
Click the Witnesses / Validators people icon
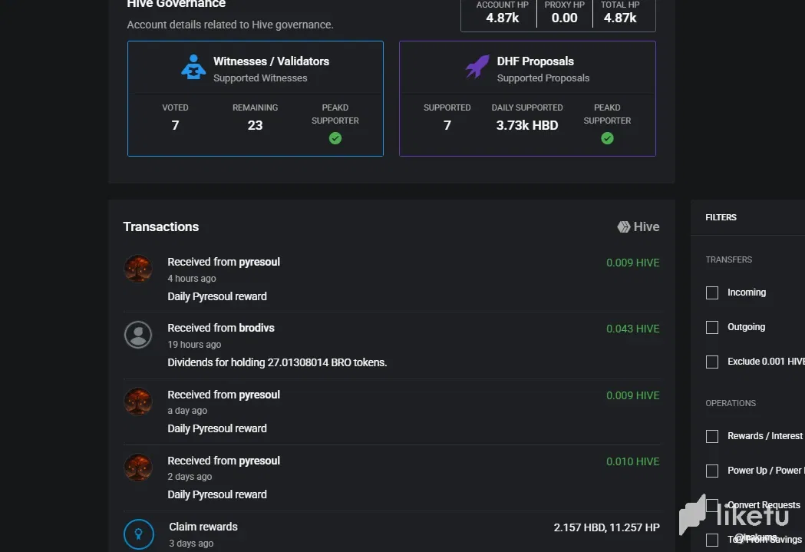[193, 68]
